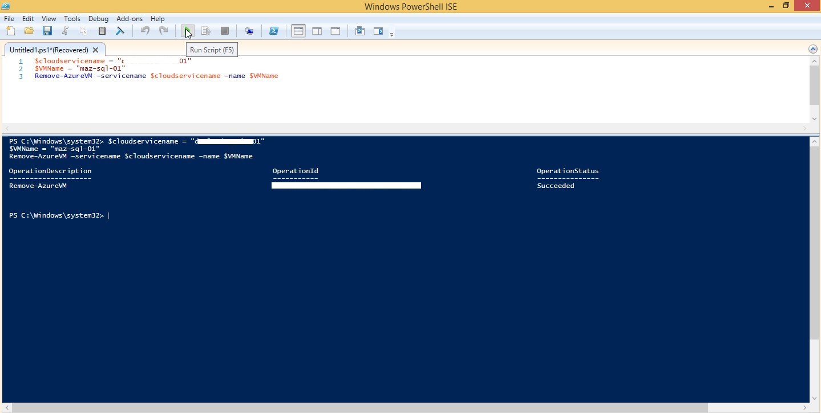Click console pane vertical scrollbar down arrow

click(814, 397)
